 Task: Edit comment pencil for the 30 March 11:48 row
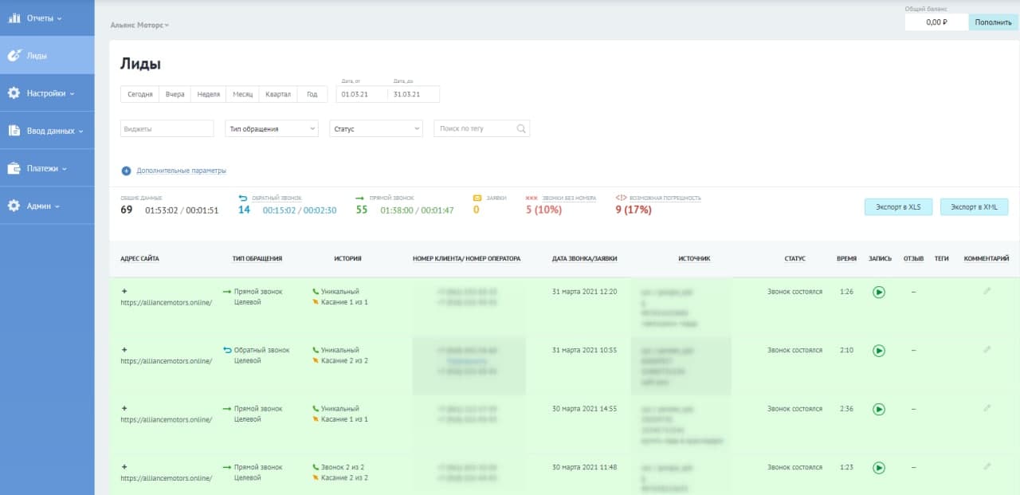pyautogui.click(x=987, y=466)
